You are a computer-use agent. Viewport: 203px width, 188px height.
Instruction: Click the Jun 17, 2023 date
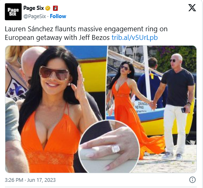41,180
